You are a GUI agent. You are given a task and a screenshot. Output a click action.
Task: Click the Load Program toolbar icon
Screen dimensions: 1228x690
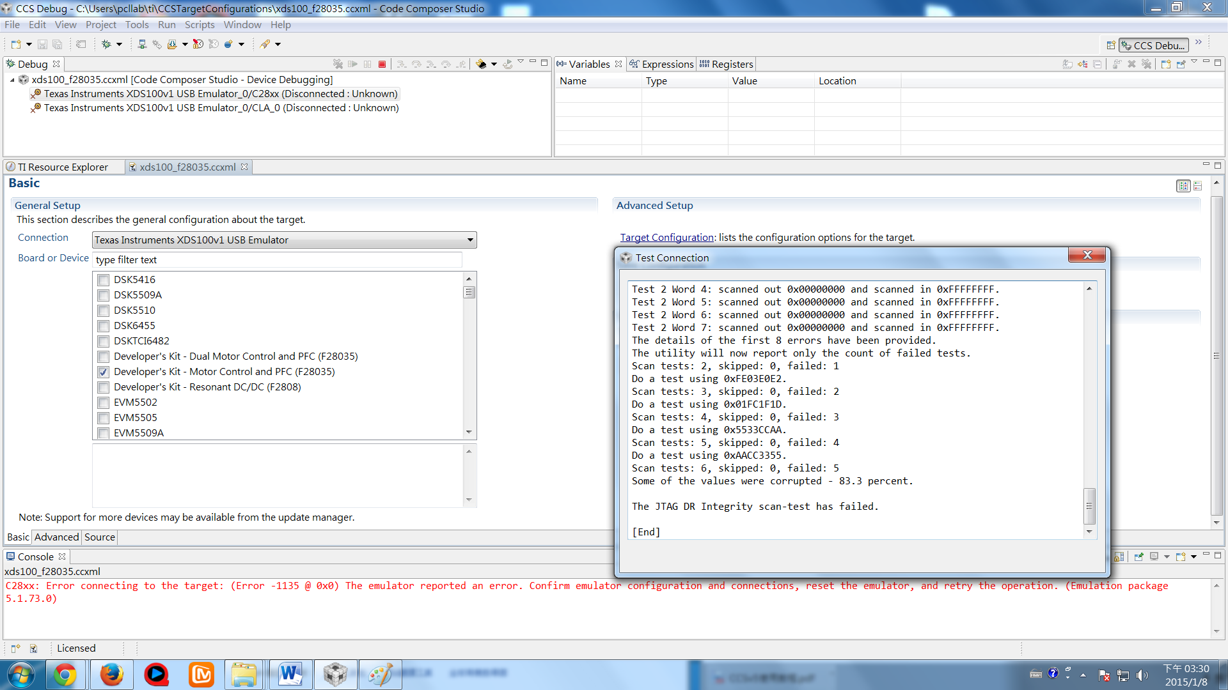pyautogui.click(x=172, y=44)
